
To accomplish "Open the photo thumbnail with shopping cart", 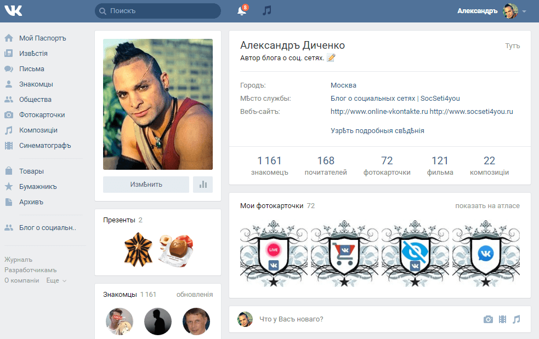I will click(344, 254).
